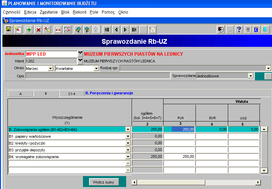Expand dropdown on B3. przyjęte depozyty row
Screen dimensions: 272x189
(x=128, y=150)
